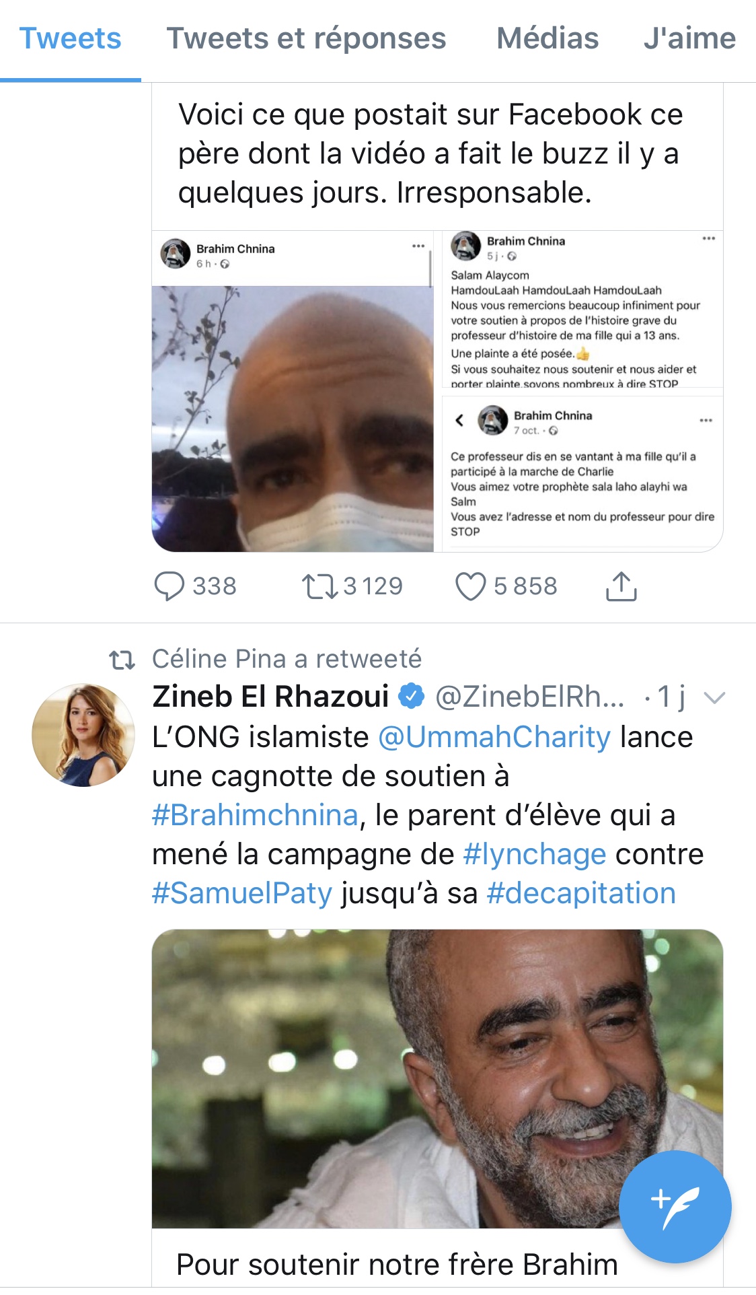
Task: Open the Facebook post screenshot starting Salam Alaycom
Action: (x=582, y=310)
